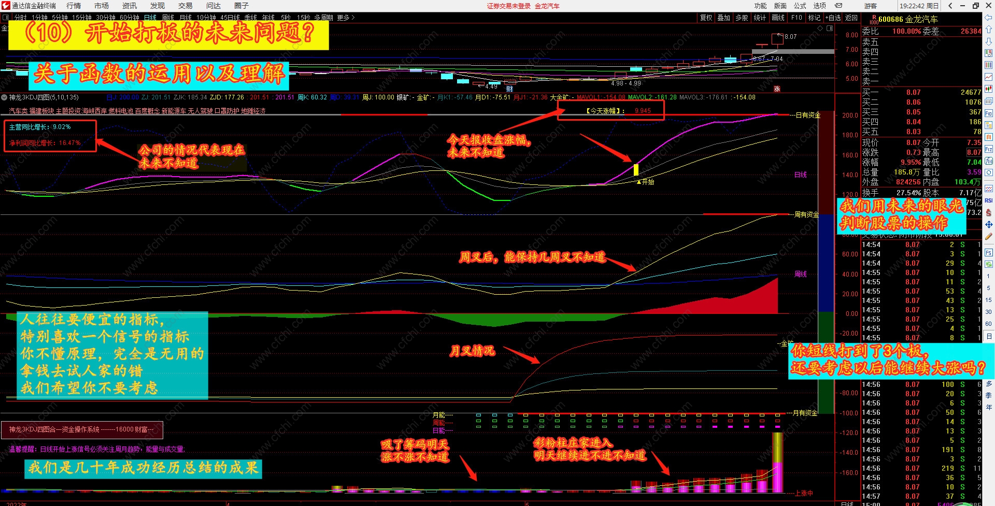
Task: Open the 多周期 multi-period view
Action: pyautogui.click(x=323, y=18)
